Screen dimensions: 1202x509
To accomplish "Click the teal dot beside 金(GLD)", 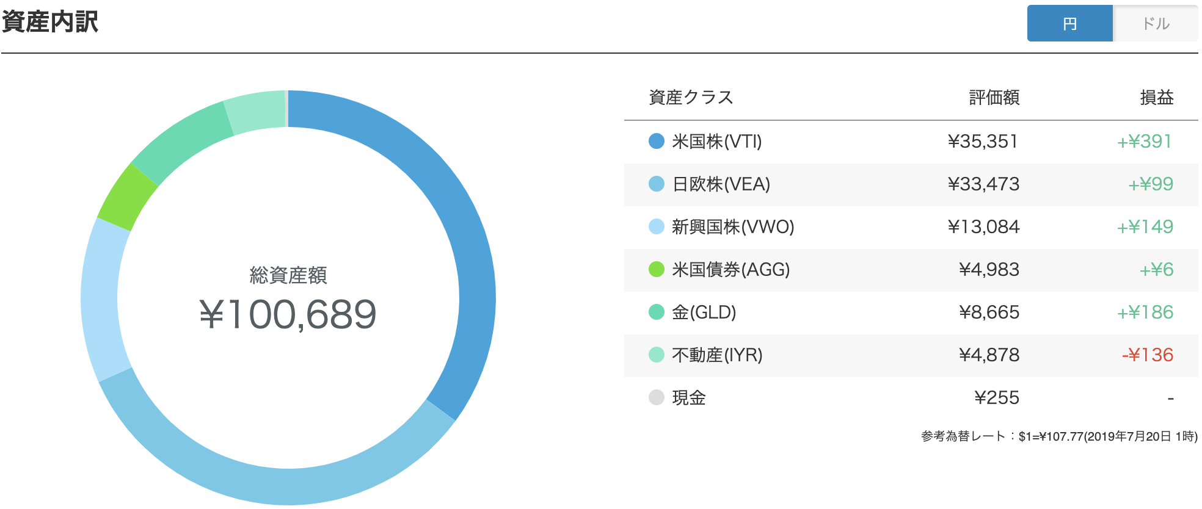I will (657, 312).
